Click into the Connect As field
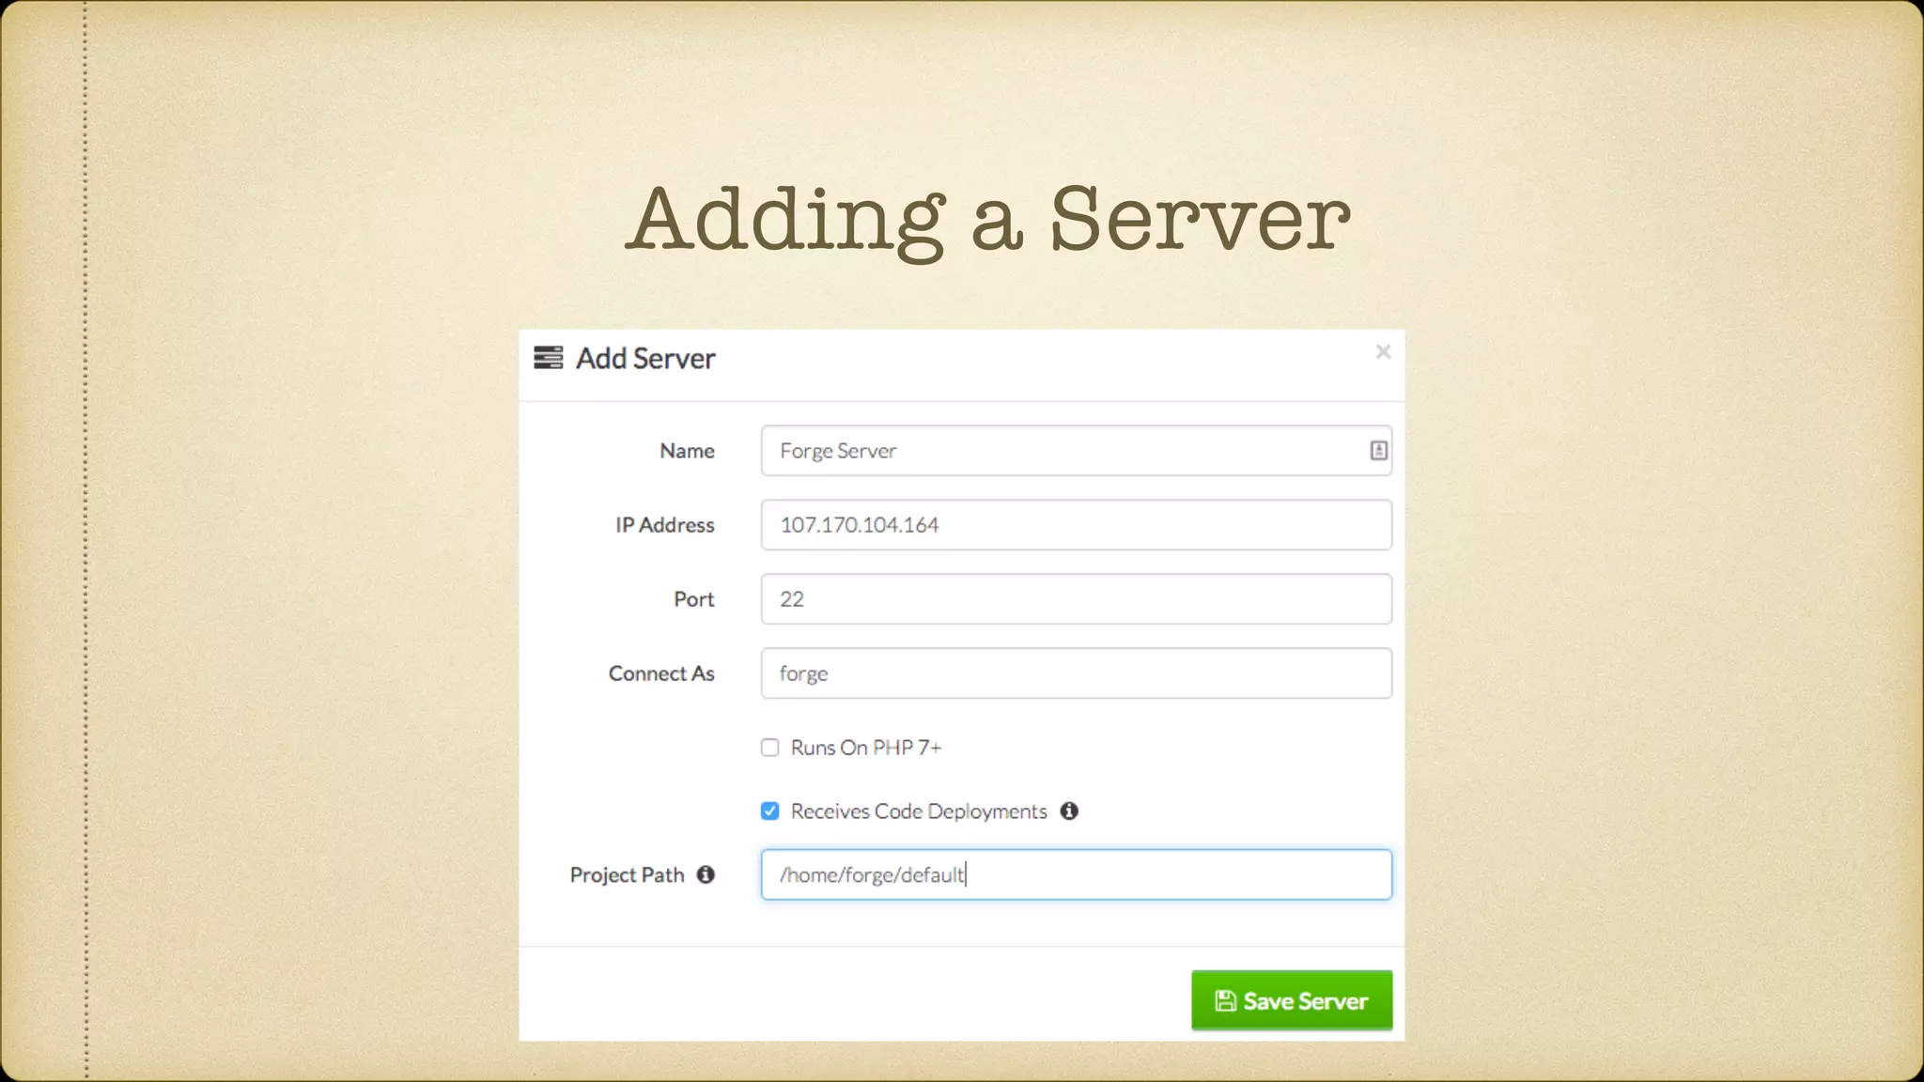1924x1082 pixels. point(1077,673)
